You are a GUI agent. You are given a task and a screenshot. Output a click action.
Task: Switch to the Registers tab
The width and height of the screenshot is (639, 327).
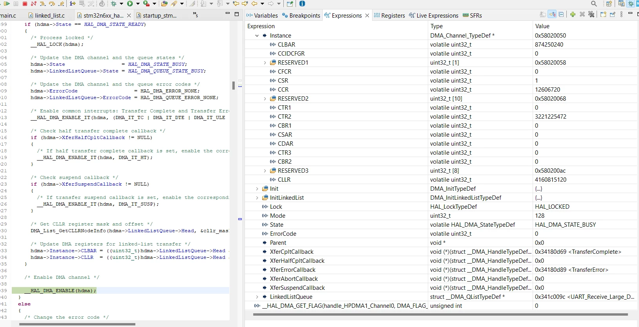pyautogui.click(x=389, y=15)
